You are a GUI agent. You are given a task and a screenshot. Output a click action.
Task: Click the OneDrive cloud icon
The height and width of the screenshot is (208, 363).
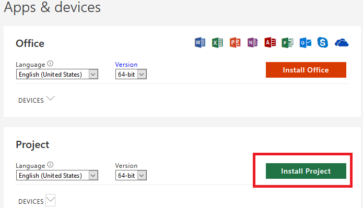[x=342, y=43]
